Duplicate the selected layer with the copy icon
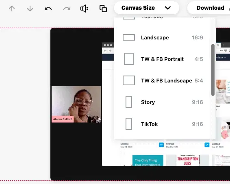Viewport: 230px width, 184px height. (x=103, y=9)
